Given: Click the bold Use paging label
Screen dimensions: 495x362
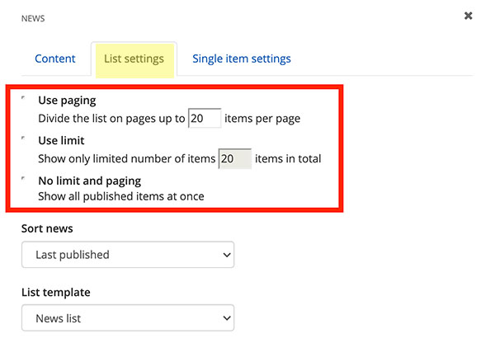Looking at the screenshot, I should [67, 101].
